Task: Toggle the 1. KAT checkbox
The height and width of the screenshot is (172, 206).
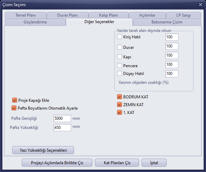Action: (x=120, y=112)
